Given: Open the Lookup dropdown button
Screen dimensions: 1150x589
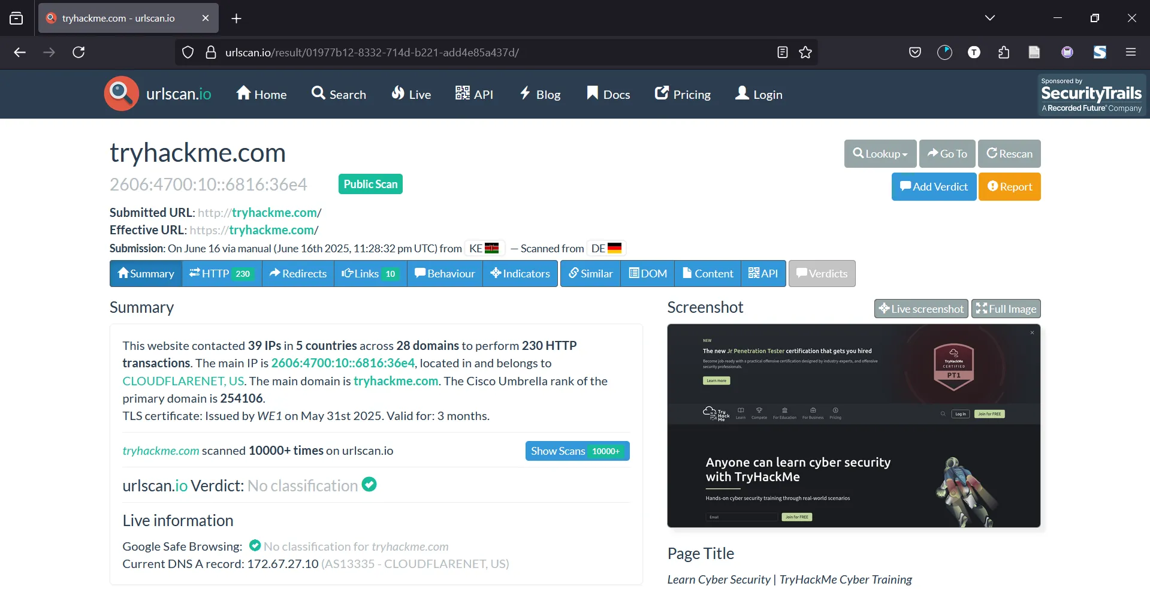Looking at the screenshot, I should point(880,153).
